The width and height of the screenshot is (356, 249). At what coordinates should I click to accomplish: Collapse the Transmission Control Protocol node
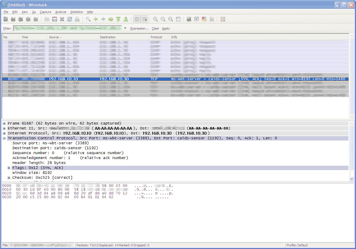click(x=4, y=138)
